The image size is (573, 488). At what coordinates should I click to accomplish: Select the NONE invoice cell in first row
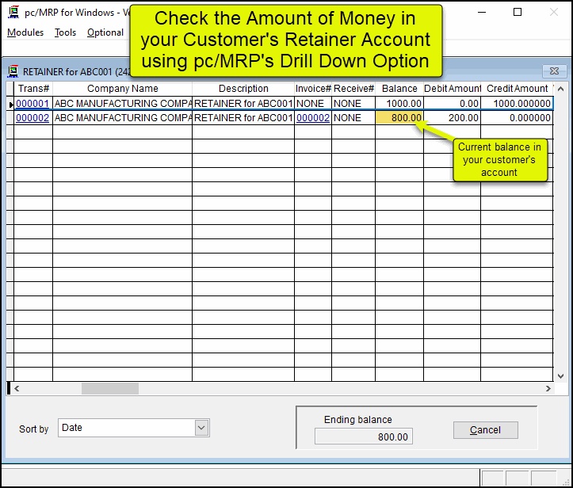tap(313, 103)
